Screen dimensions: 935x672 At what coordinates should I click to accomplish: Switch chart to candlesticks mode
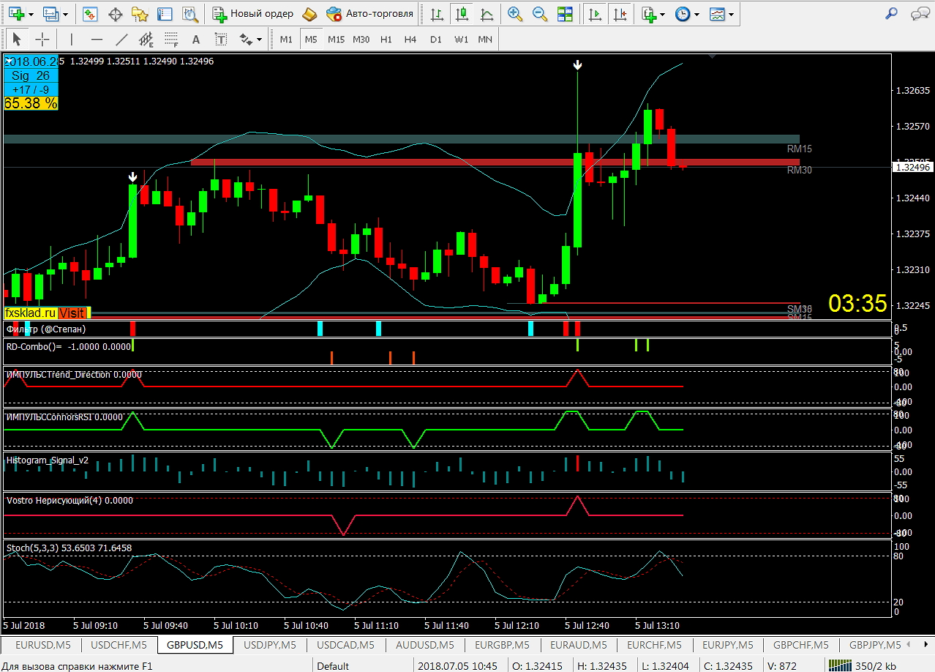click(462, 13)
